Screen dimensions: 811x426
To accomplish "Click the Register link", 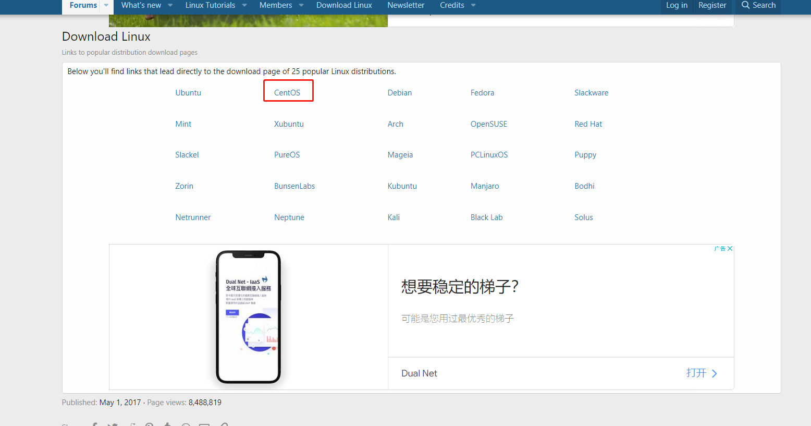I will click(x=712, y=5).
